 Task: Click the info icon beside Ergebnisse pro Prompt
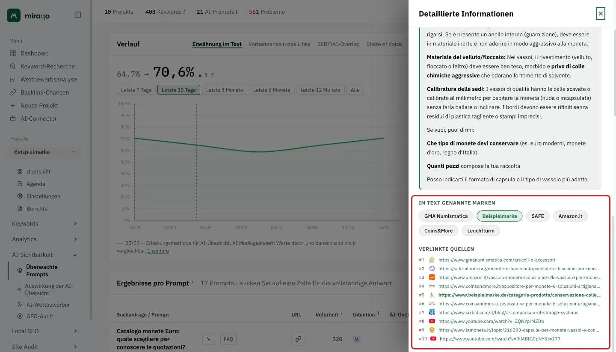pos(193,281)
